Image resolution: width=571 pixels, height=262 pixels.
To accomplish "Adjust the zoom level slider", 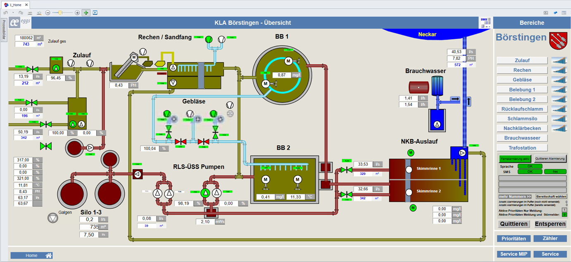I will [x=60, y=13].
